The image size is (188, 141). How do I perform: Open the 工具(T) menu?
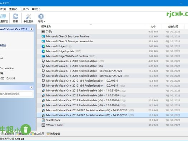25,9
